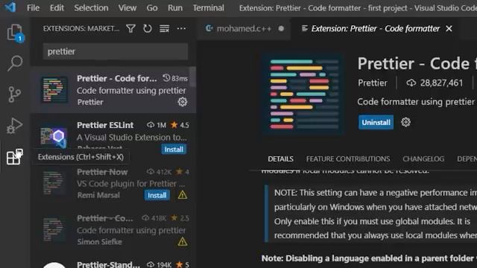477x268 pixels.
Task: Open the Run and Debug view
Action: (x=15, y=126)
